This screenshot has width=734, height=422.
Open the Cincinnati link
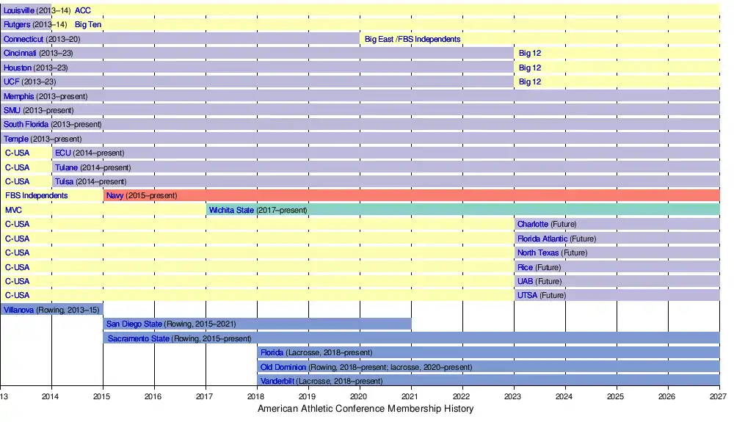click(20, 53)
